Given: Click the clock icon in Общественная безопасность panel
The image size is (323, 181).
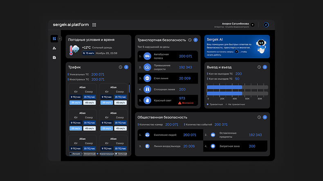Looking at the screenshot, I should click(x=259, y=117).
